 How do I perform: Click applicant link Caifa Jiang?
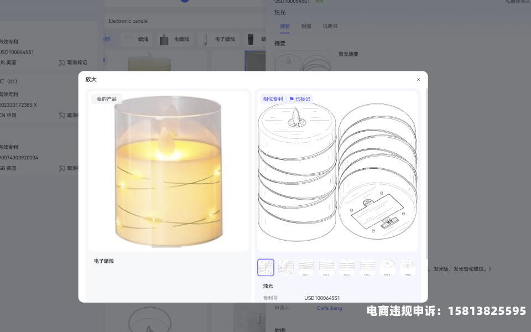[330, 308]
